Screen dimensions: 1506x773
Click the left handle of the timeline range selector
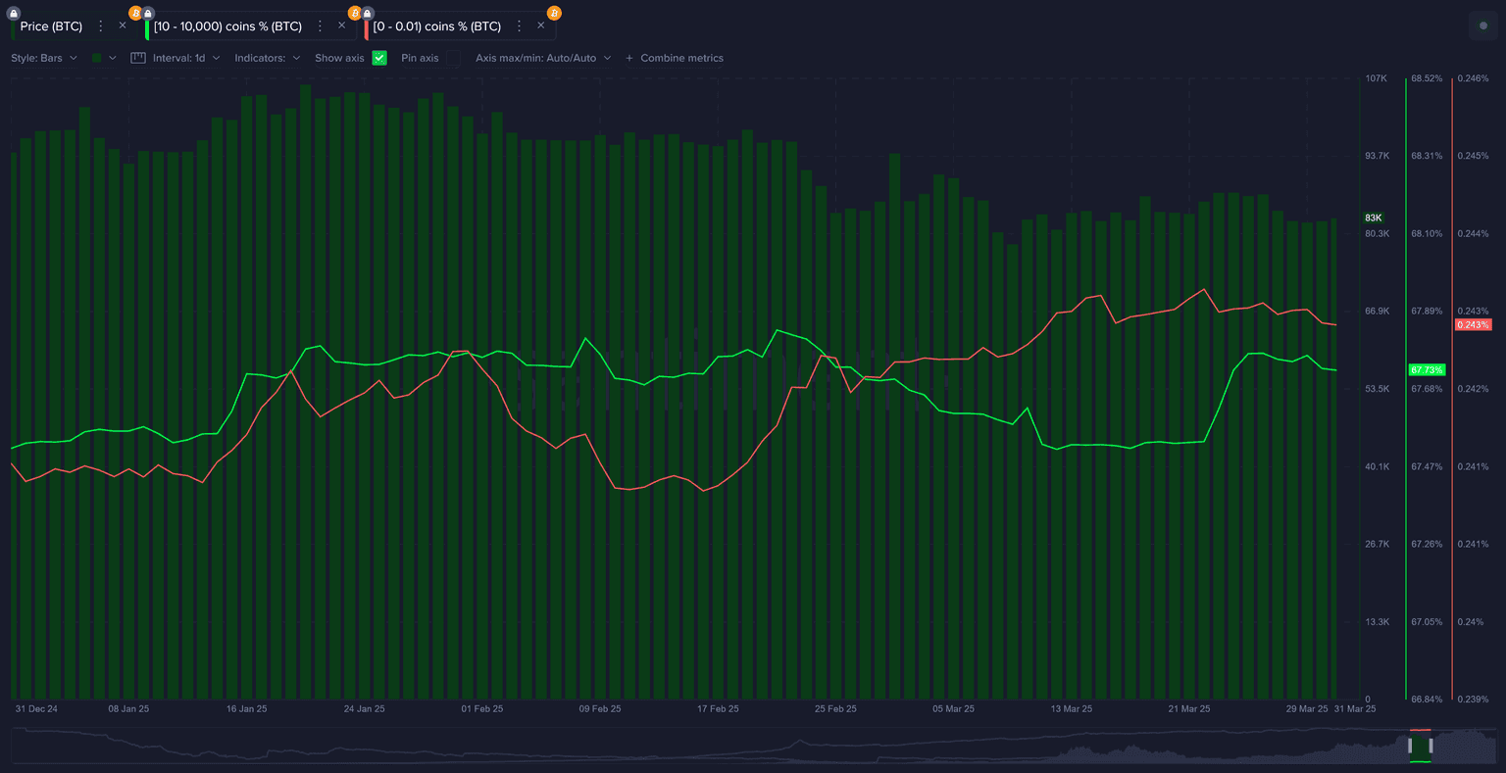click(1410, 746)
